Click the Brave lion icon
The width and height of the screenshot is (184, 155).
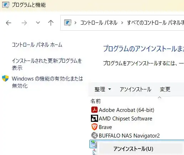coord(94,127)
